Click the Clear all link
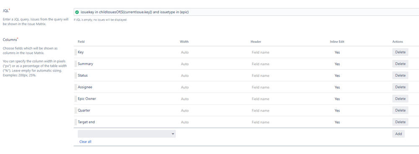 (x=85, y=142)
